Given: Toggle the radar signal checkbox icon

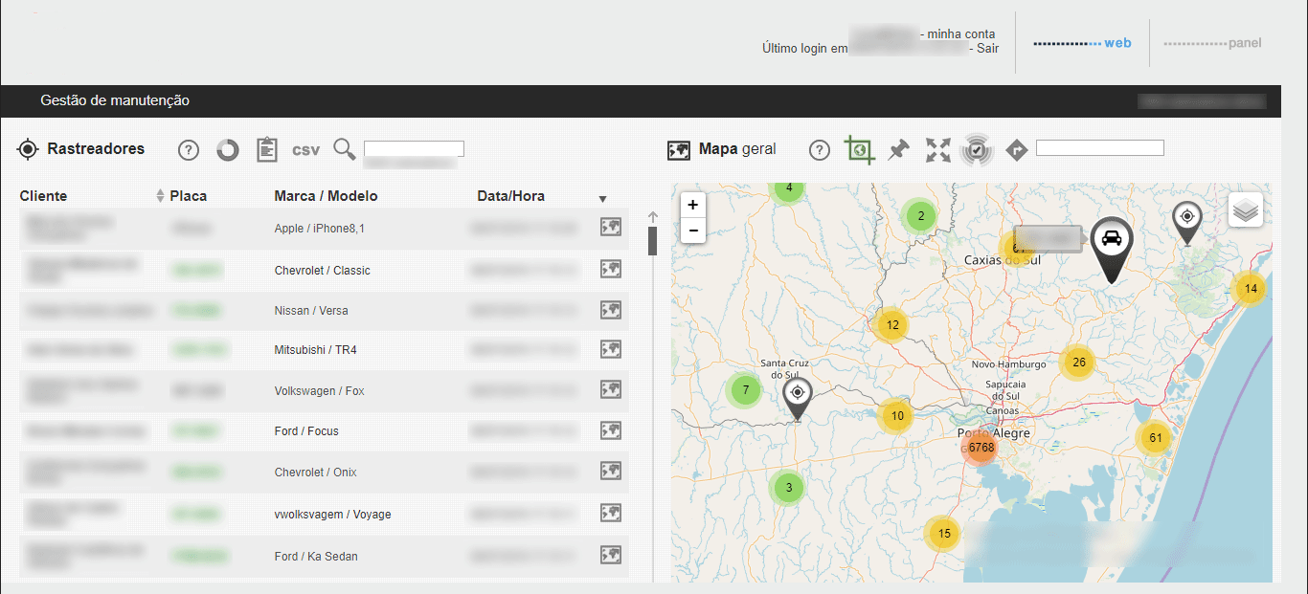Looking at the screenshot, I should pyautogui.click(x=977, y=150).
